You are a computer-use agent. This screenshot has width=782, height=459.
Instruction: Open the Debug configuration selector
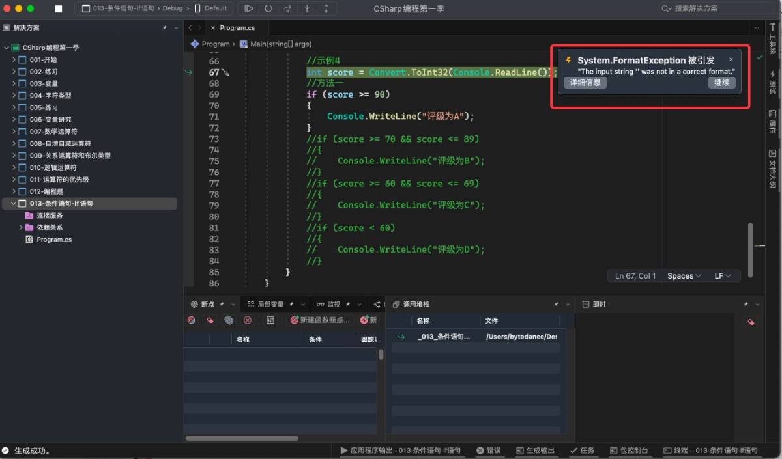click(173, 8)
